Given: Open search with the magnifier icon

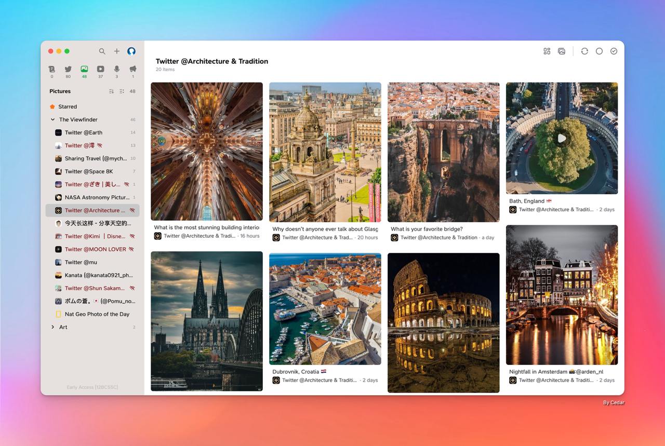Looking at the screenshot, I should (102, 51).
